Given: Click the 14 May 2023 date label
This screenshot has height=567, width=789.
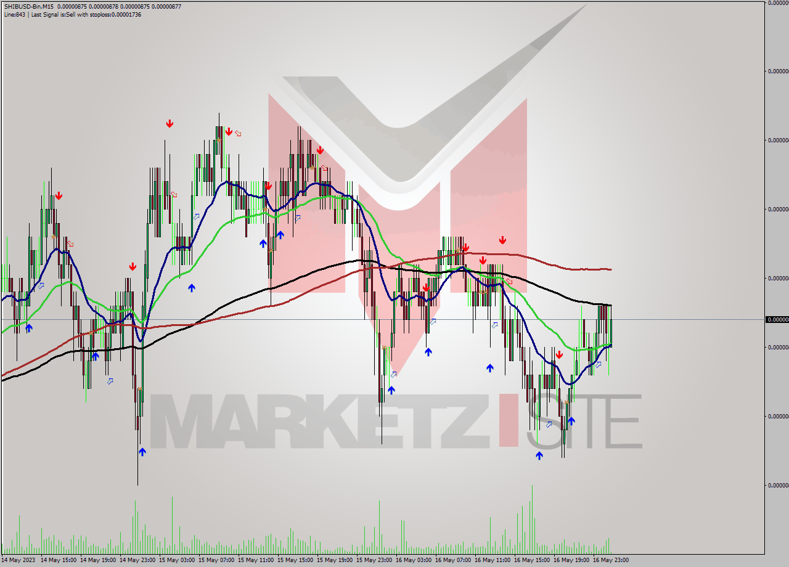Looking at the screenshot, I should pos(19,560).
